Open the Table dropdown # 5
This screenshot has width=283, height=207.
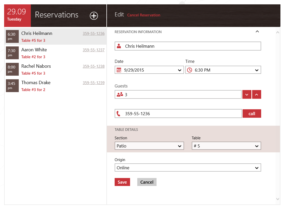[226, 146]
